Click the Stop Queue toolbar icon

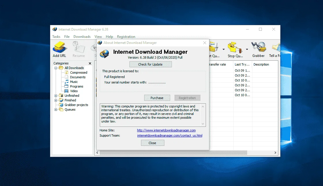(235, 47)
